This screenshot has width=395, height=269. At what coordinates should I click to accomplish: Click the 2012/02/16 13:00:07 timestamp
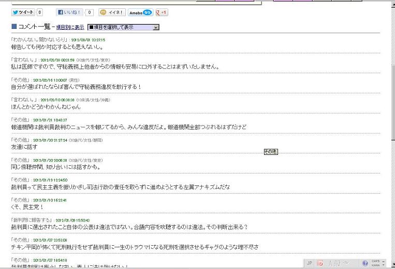point(50,80)
